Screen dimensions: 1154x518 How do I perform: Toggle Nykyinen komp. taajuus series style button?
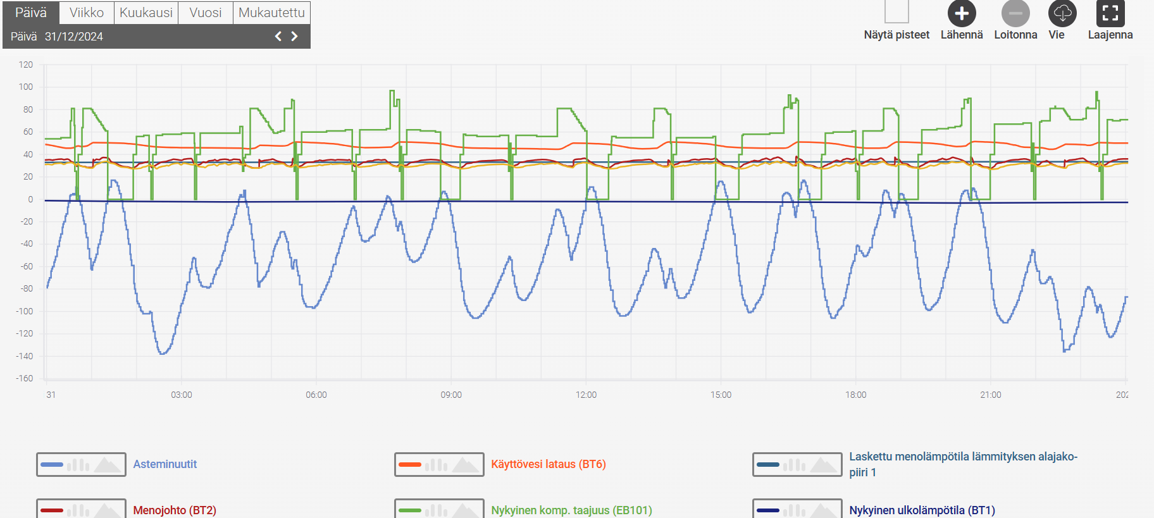point(439,509)
